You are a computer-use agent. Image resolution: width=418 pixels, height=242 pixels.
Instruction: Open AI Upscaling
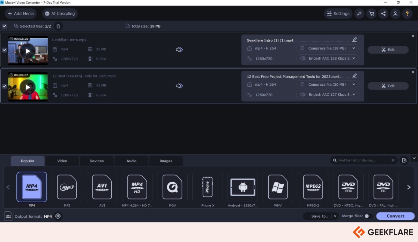pyautogui.click(x=60, y=14)
